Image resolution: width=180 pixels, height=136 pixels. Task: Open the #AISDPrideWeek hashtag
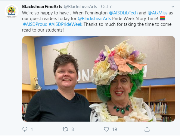(x=66, y=24)
